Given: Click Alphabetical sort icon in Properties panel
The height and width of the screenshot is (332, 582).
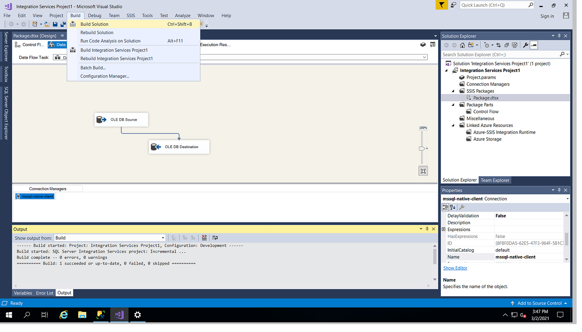Looking at the screenshot, I should 453,207.
